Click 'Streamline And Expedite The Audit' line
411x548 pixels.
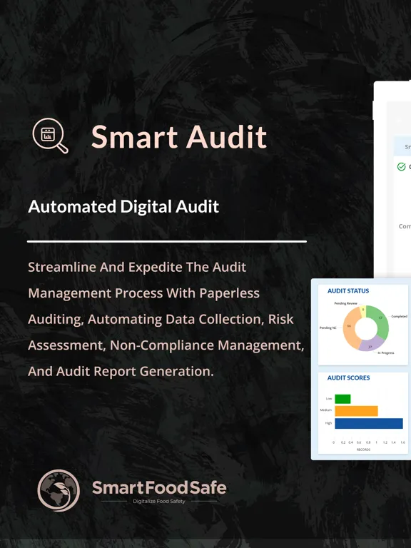coord(137,268)
